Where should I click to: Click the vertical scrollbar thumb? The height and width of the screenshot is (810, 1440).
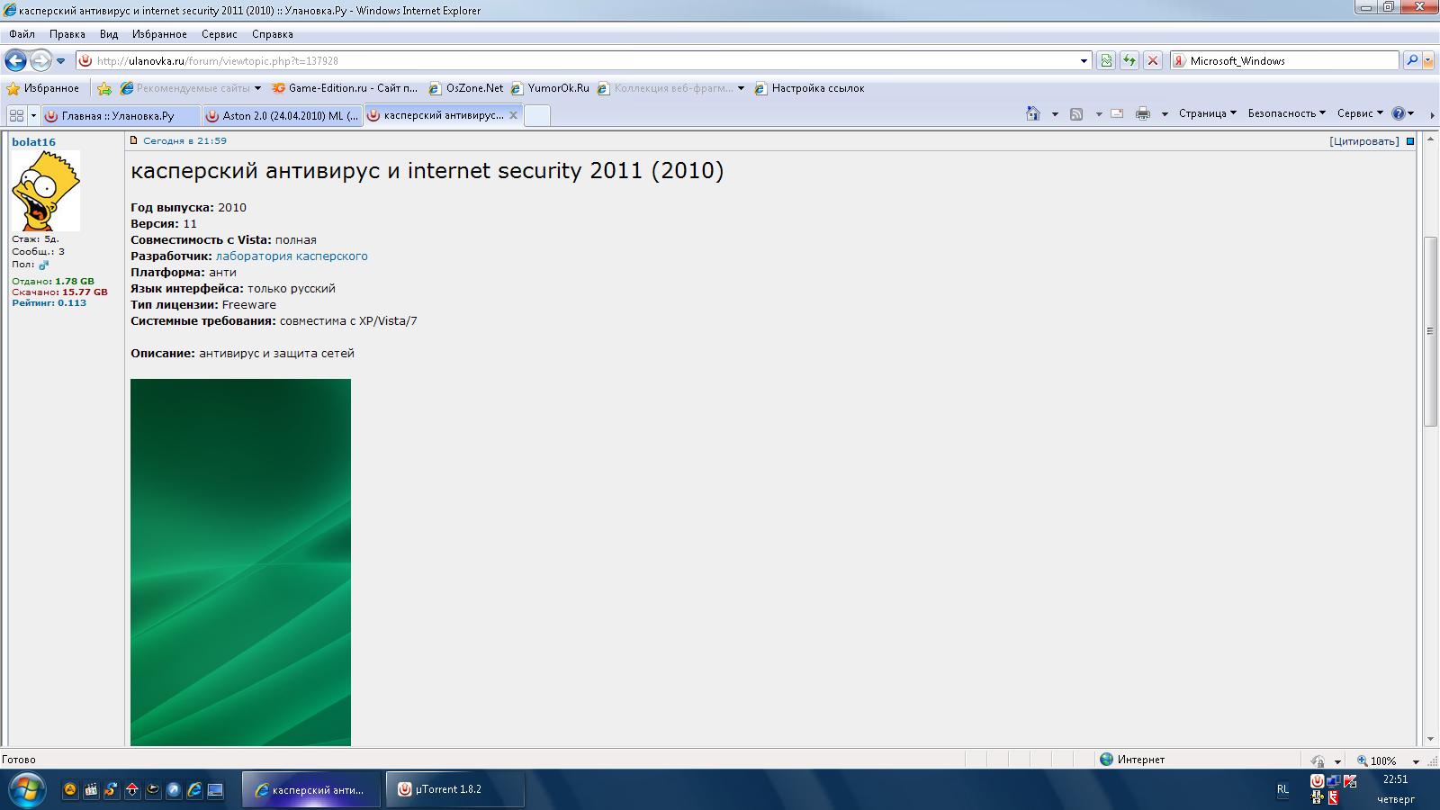[x=1430, y=330]
